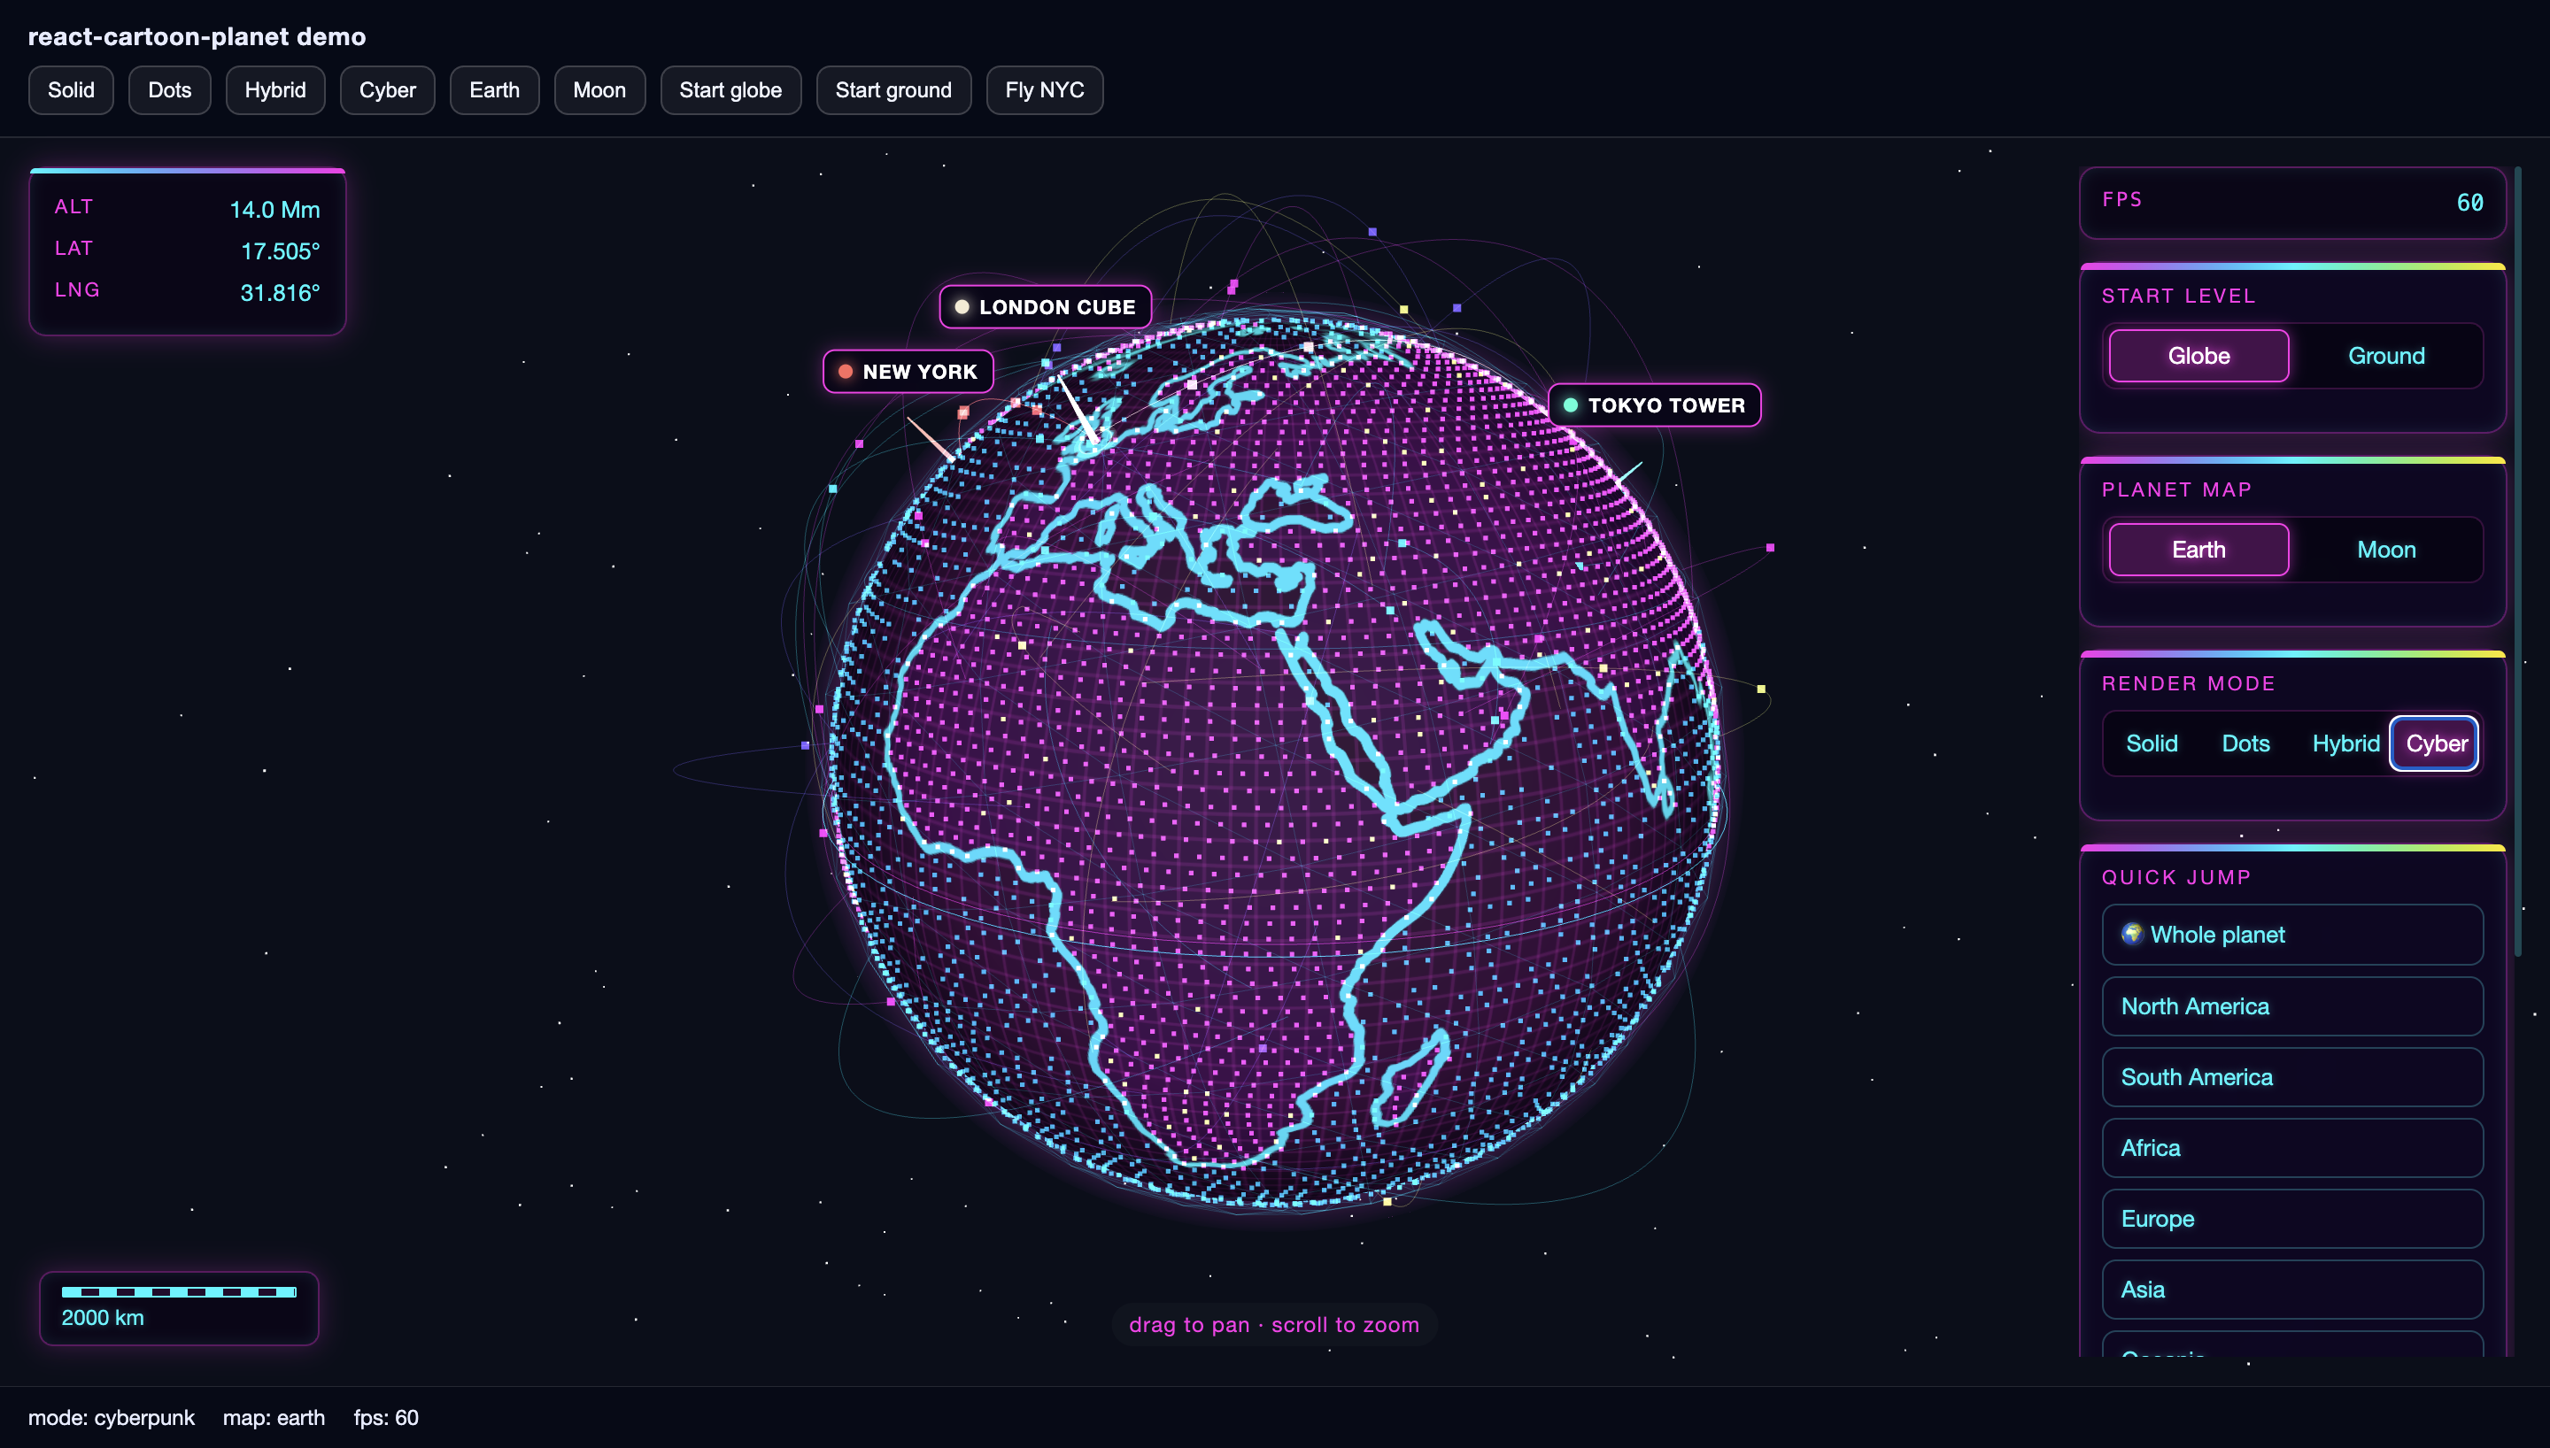Viewport: 2550px width, 1448px height.
Task: Click the Hybrid button in top toolbar
Action: [274, 90]
